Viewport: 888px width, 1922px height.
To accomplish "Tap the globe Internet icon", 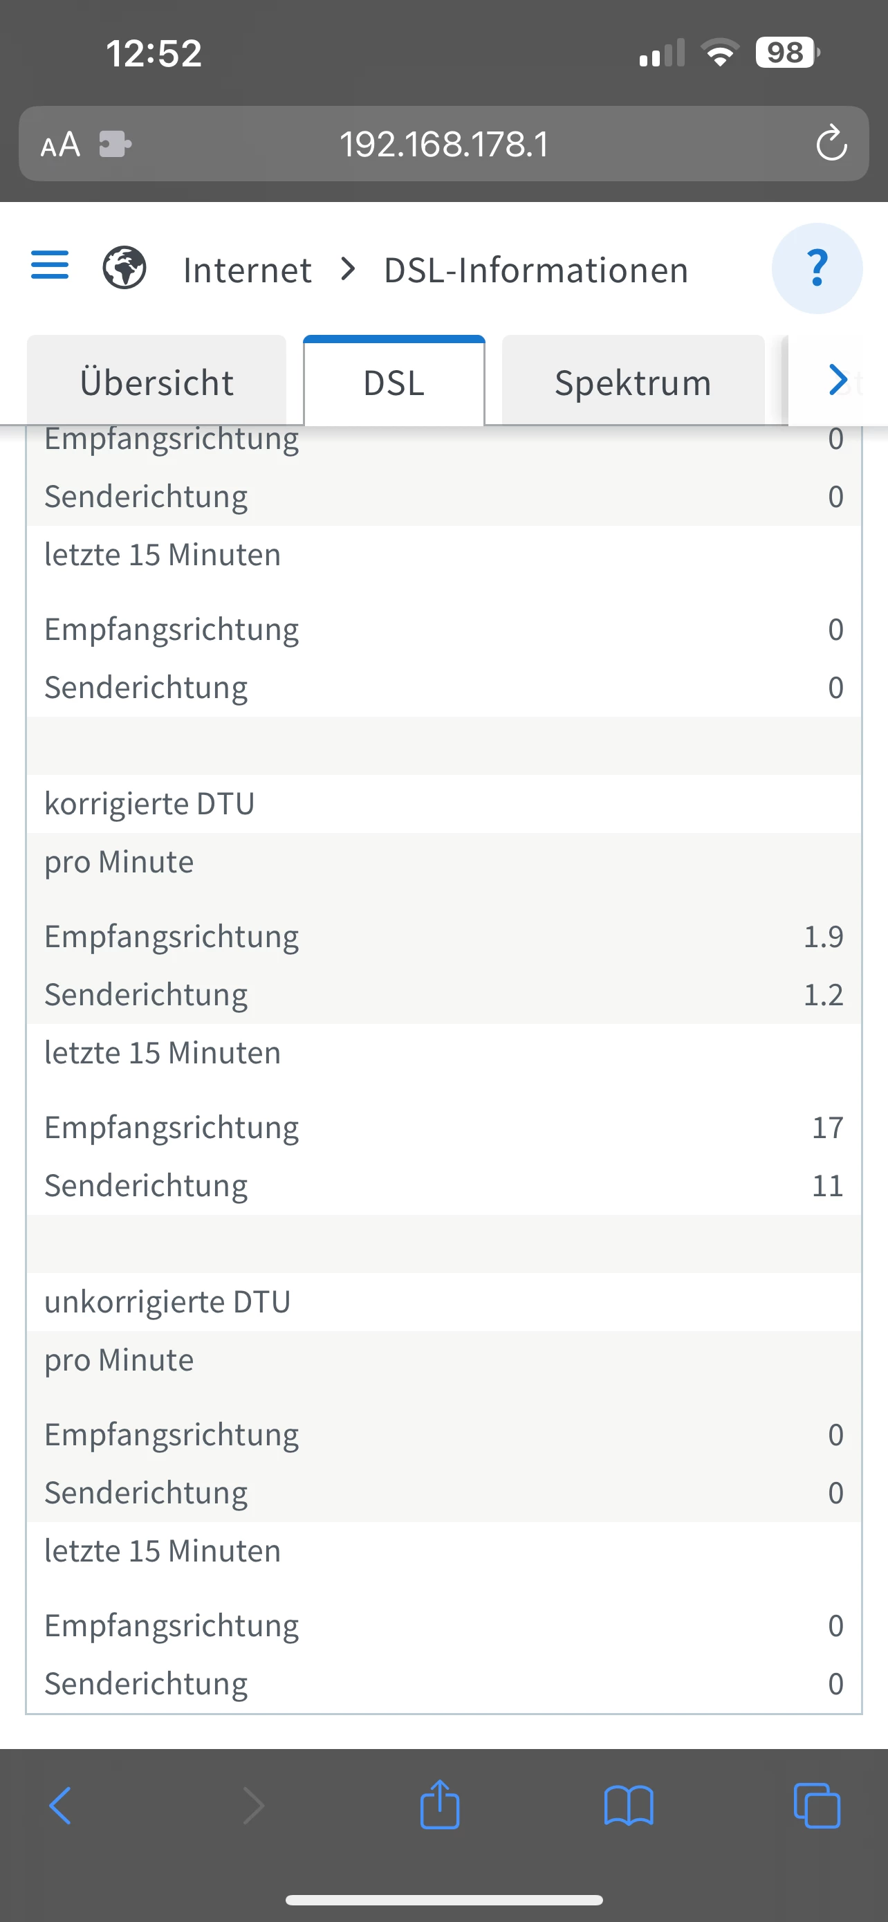I will tap(124, 268).
